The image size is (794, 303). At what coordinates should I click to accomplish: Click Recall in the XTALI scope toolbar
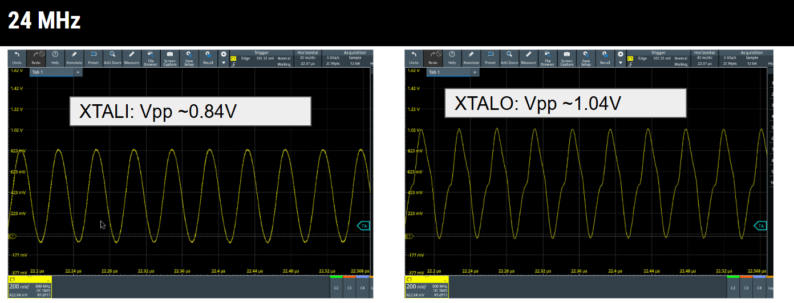(208, 58)
